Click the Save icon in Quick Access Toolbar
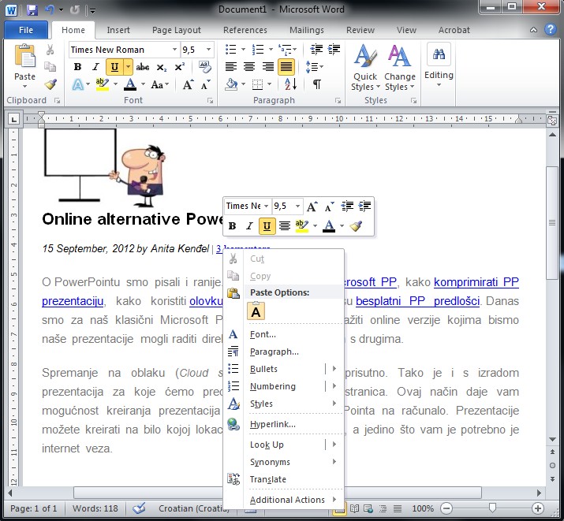The height and width of the screenshot is (521, 564). 32,10
